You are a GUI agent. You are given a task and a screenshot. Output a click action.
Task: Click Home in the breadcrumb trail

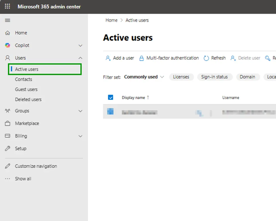click(x=111, y=20)
